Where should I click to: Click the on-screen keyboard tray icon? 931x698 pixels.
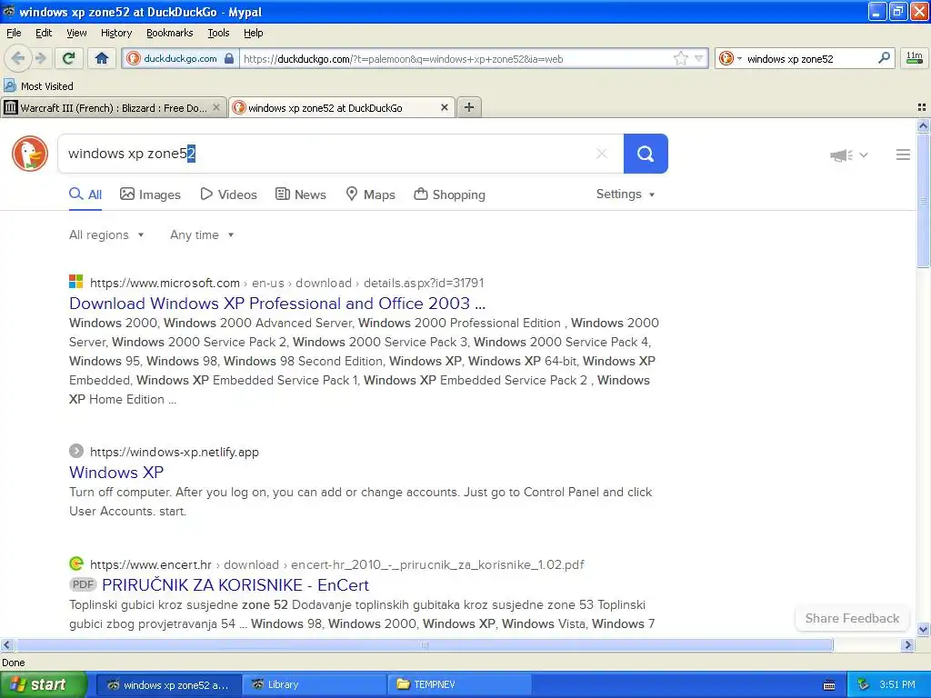pos(829,685)
